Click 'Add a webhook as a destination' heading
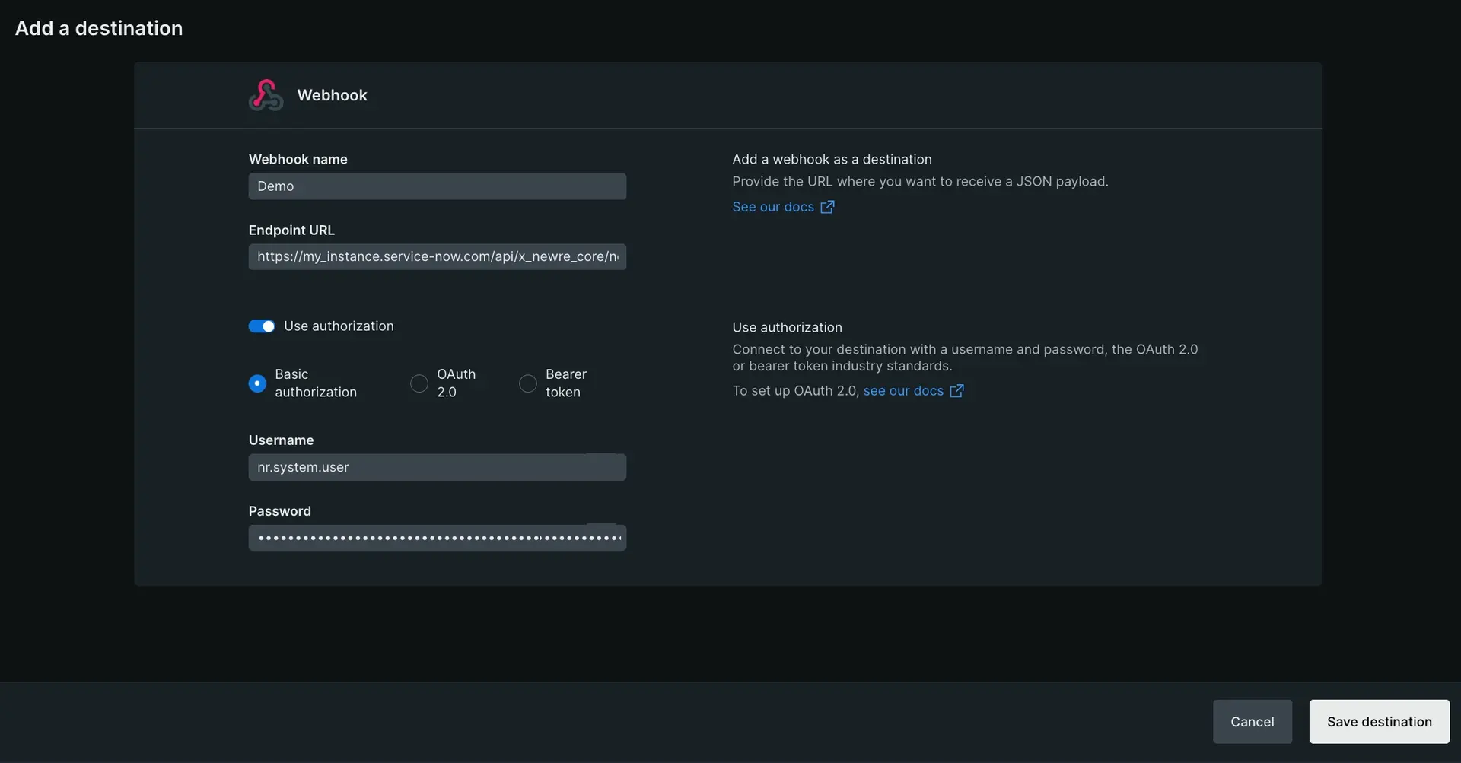Screen dimensions: 1461x763 pos(831,159)
